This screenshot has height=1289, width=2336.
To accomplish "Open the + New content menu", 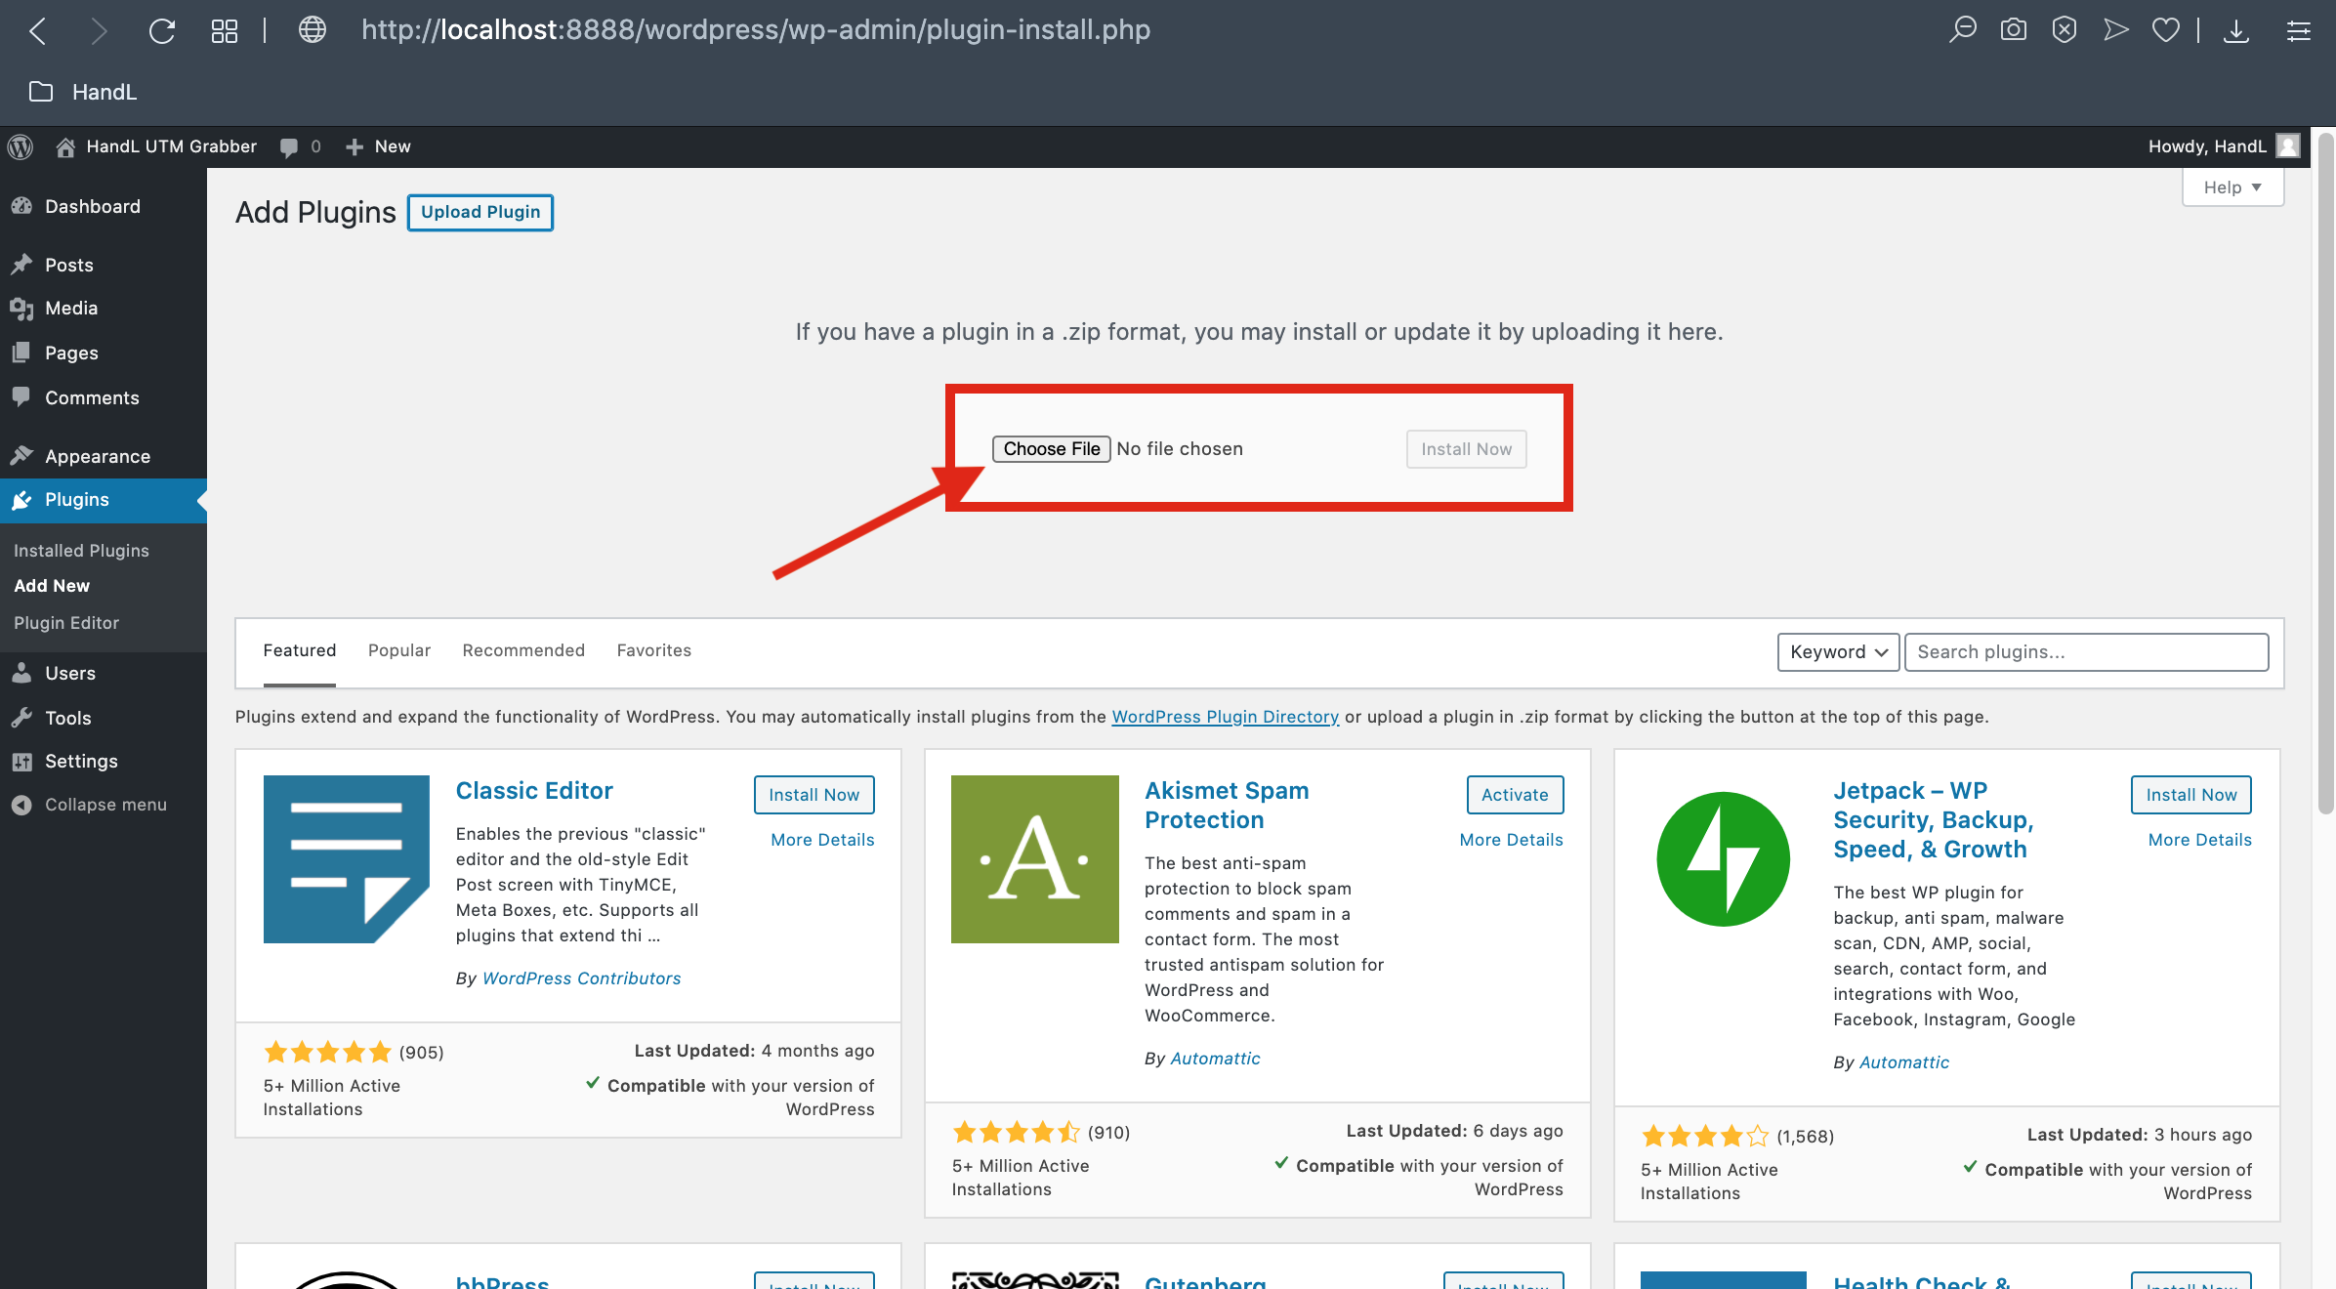I will pos(379,146).
